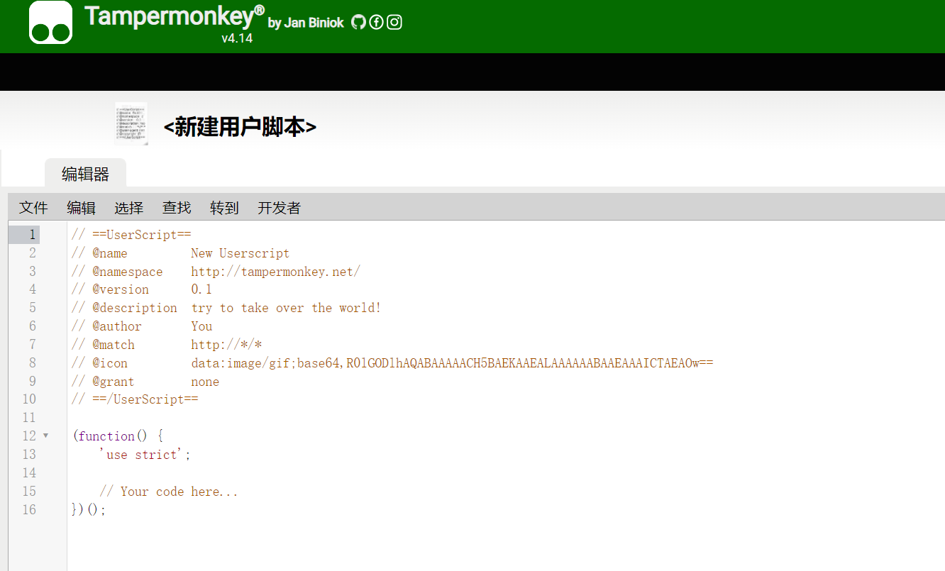The image size is (945, 571).
Task: Click the 'use strict' statement
Action: (145, 455)
